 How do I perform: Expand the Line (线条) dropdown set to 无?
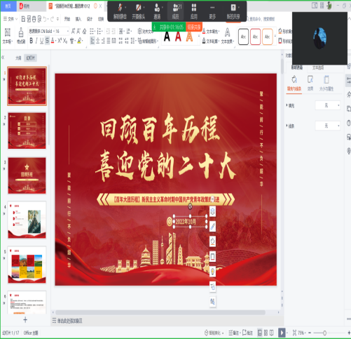pyautogui.click(x=328, y=126)
